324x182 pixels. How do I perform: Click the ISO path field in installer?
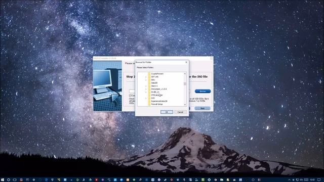click(132, 91)
